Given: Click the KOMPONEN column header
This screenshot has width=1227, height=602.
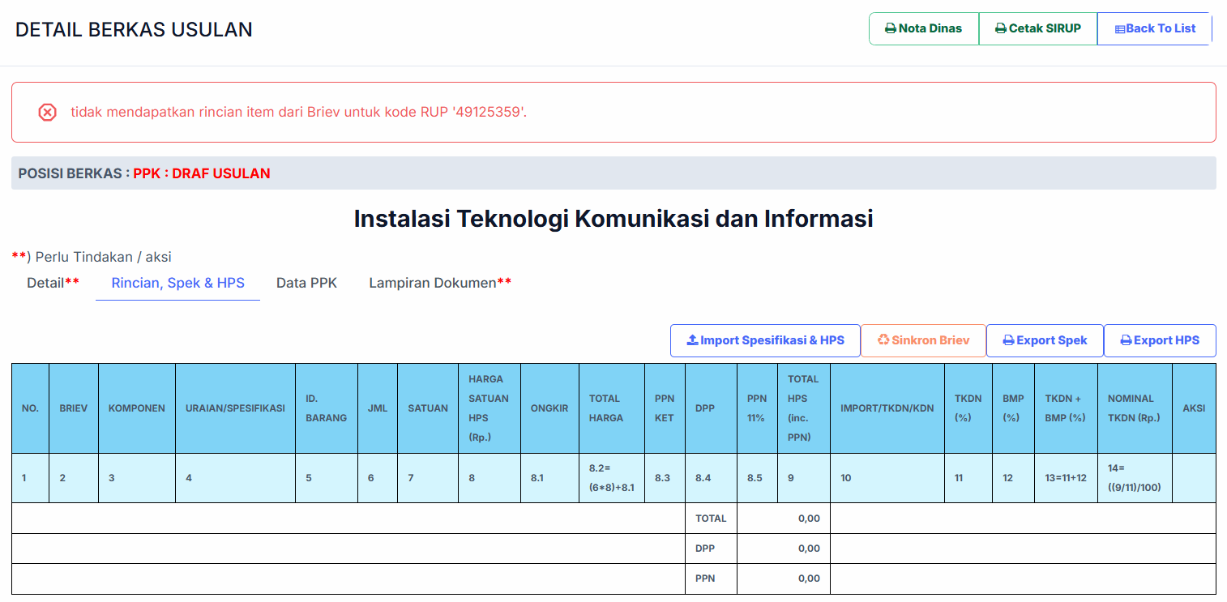Looking at the screenshot, I should coord(136,408).
